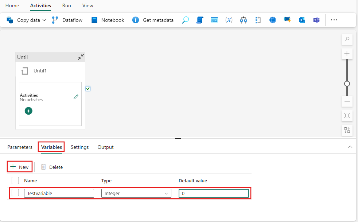
Task: Select the Set variable (x) activity icon
Action: point(229,20)
